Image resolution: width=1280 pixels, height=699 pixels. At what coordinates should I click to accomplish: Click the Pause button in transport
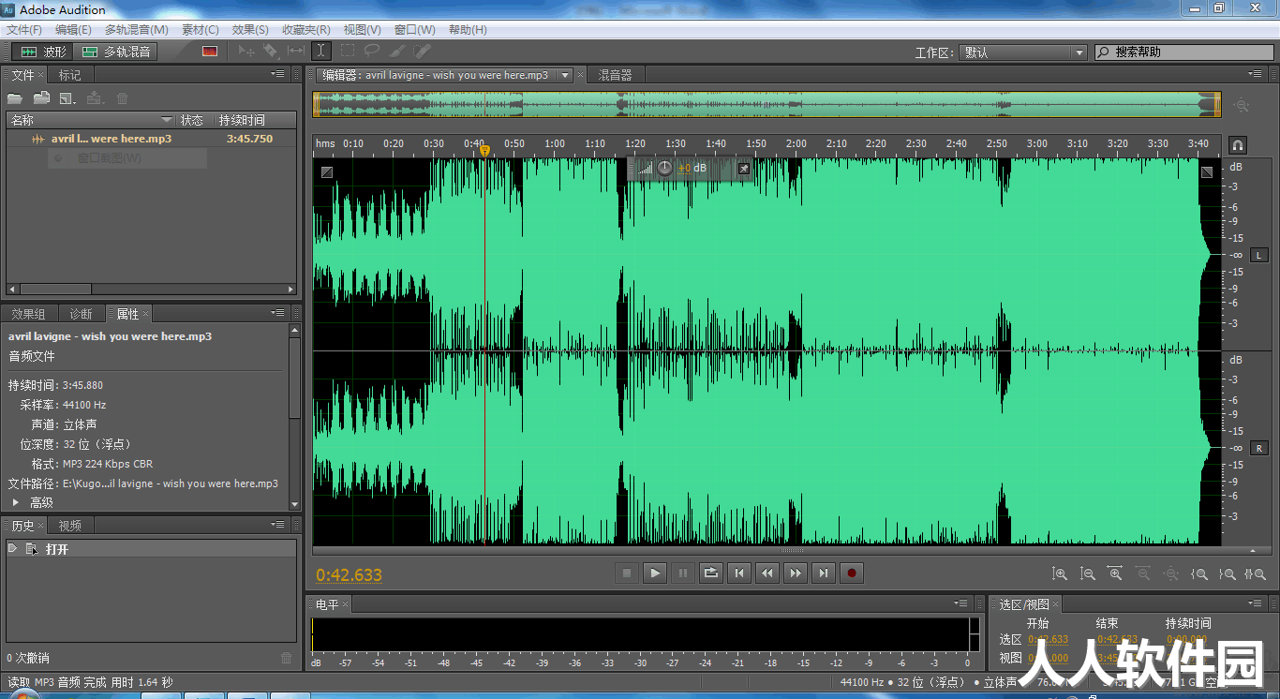pyautogui.click(x=683, y=573)
